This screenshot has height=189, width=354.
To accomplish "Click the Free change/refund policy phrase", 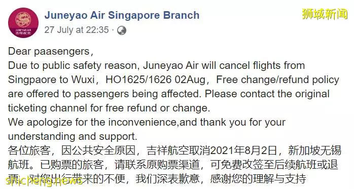I will click(277, 80).
